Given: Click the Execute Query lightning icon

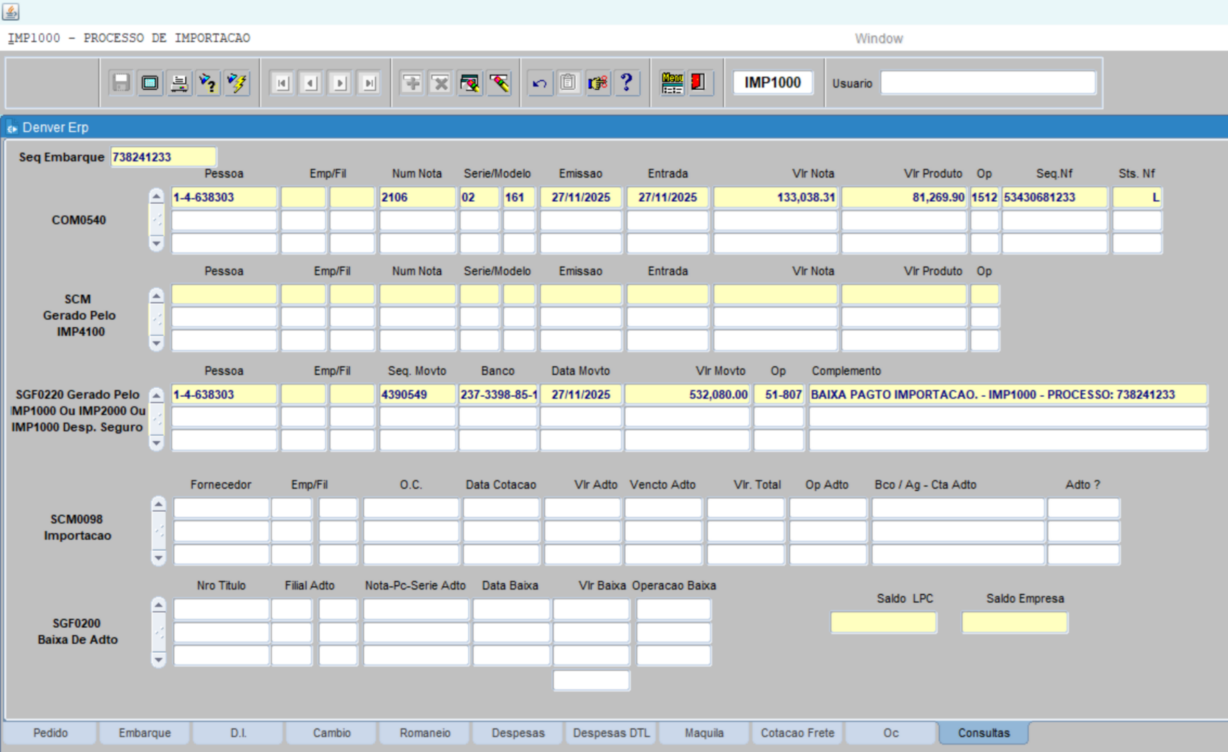Looking at the screenshot, I should point(237,83).
